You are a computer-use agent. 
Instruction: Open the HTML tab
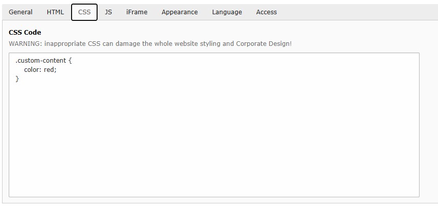(55, 12)
